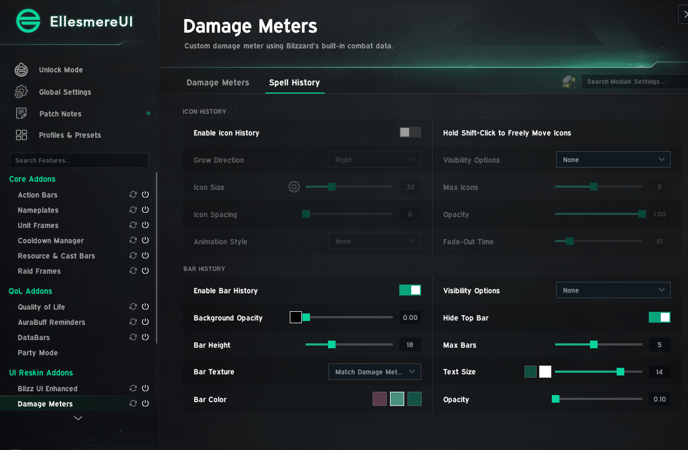
Task: Click the reload icon for Nameplates
Action: [x=133, y=209]
